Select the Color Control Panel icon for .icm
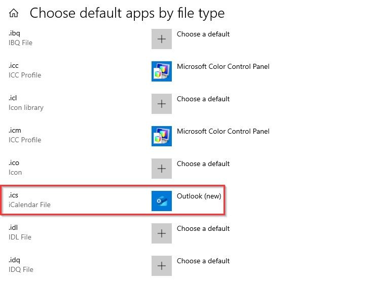Viewport: 370px width, 282px height. [162, 136]
